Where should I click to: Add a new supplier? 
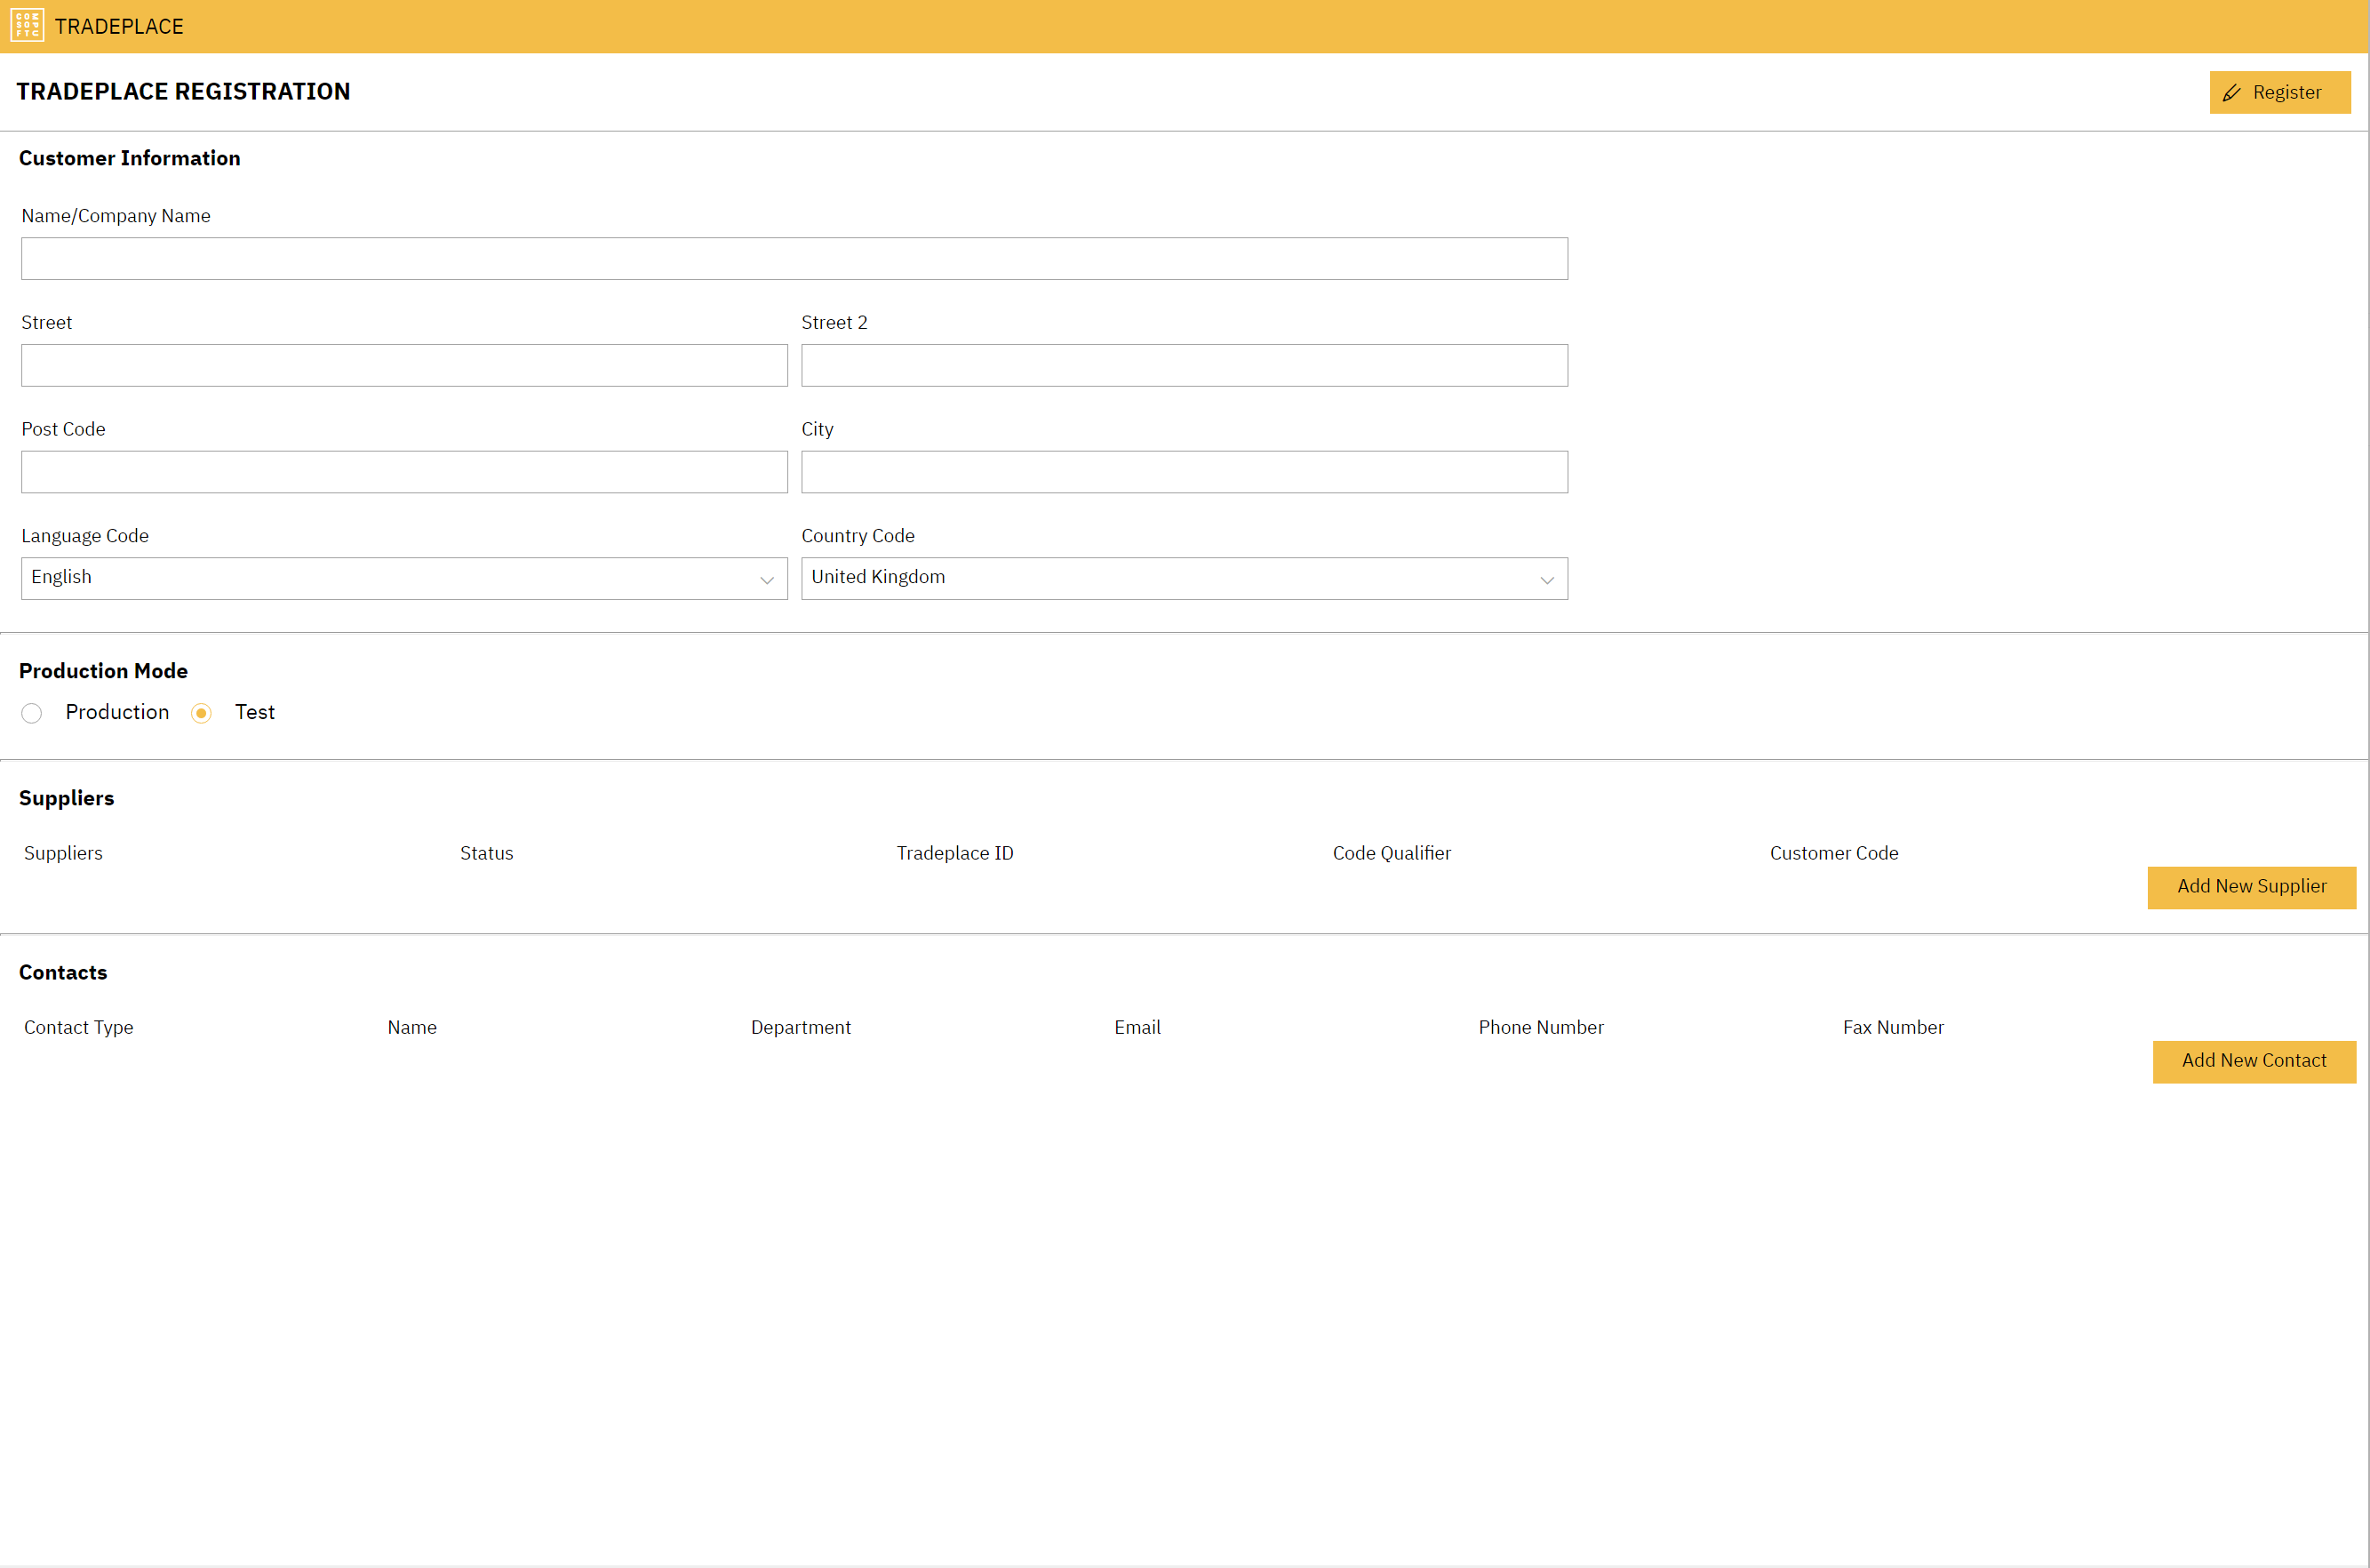pos(2251,887)
